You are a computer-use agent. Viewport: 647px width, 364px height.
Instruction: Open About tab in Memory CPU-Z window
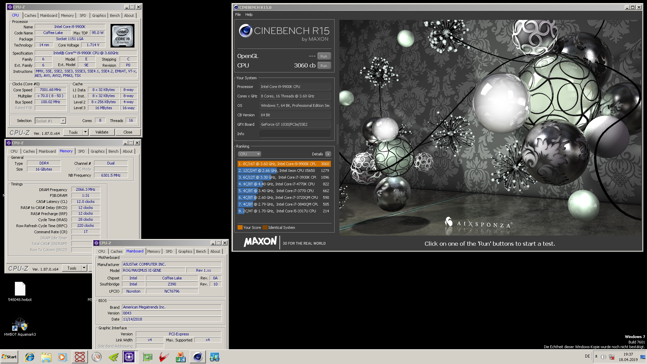tap(128, 151)
